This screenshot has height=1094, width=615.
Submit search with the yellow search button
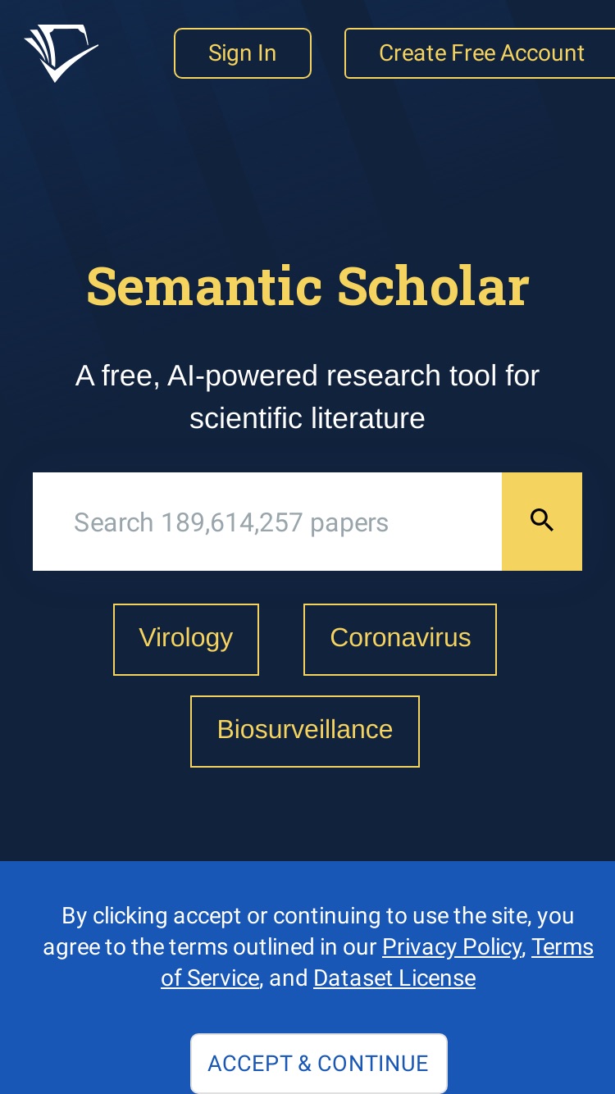click(542, 522)
